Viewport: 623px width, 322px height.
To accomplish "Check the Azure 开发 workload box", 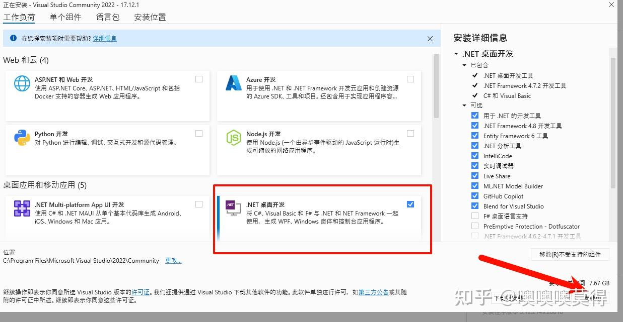I will point(410,79).
